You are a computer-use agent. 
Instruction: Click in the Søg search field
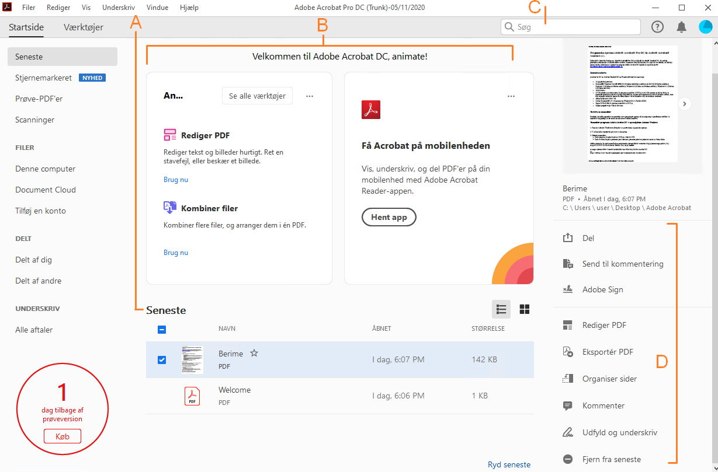coord(571,27)
